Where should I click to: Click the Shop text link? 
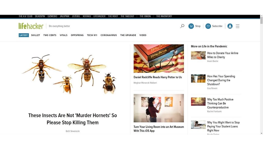[198, 26]
